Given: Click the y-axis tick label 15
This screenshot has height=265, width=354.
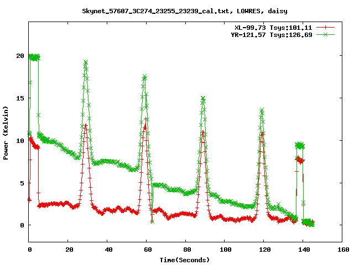Looking at the screenshot, I should tap(20, 98).
